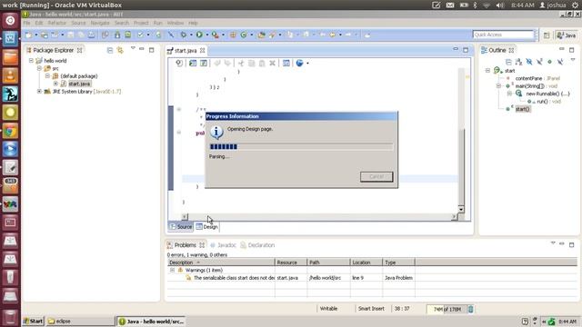The width and height of the screenshot is (582, 327).
Task: Cancel the Progress Information dialog
Action: point(376,176)
